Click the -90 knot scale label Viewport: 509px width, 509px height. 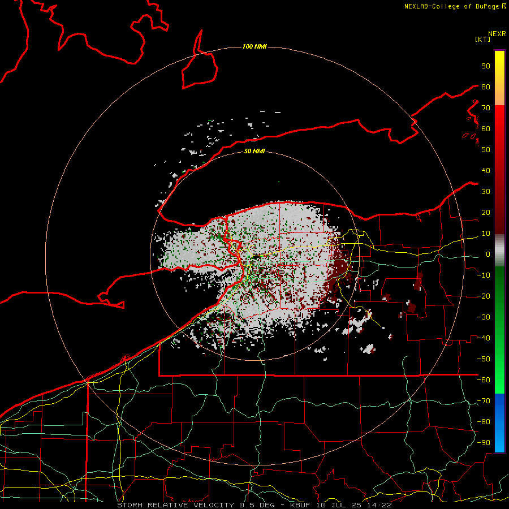tap(484, 443)
